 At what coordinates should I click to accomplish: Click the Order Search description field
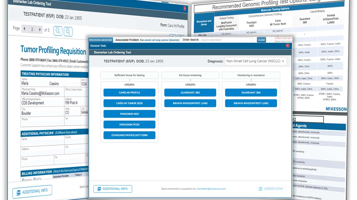coord(226,40)
